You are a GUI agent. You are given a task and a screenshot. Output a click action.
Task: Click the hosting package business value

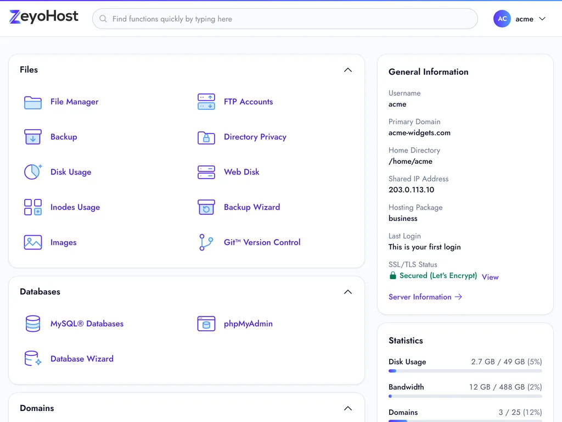pos(403,218)
